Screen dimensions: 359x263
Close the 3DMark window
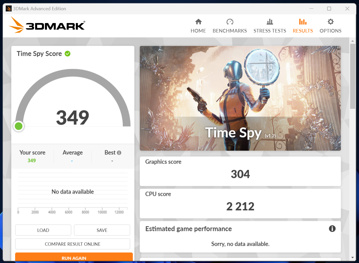(x=347, y=8)
